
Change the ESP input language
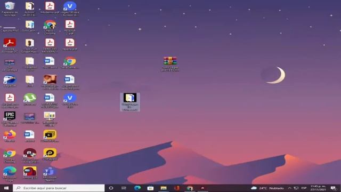click(304, 188)
